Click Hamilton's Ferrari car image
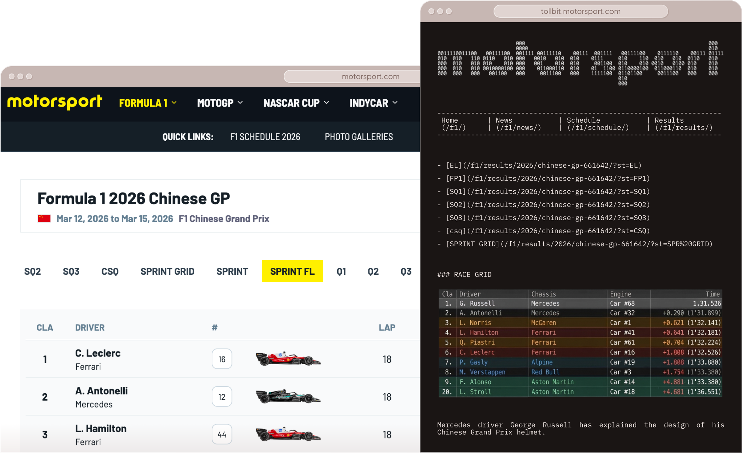742x453 pixels. click(288, 434)
